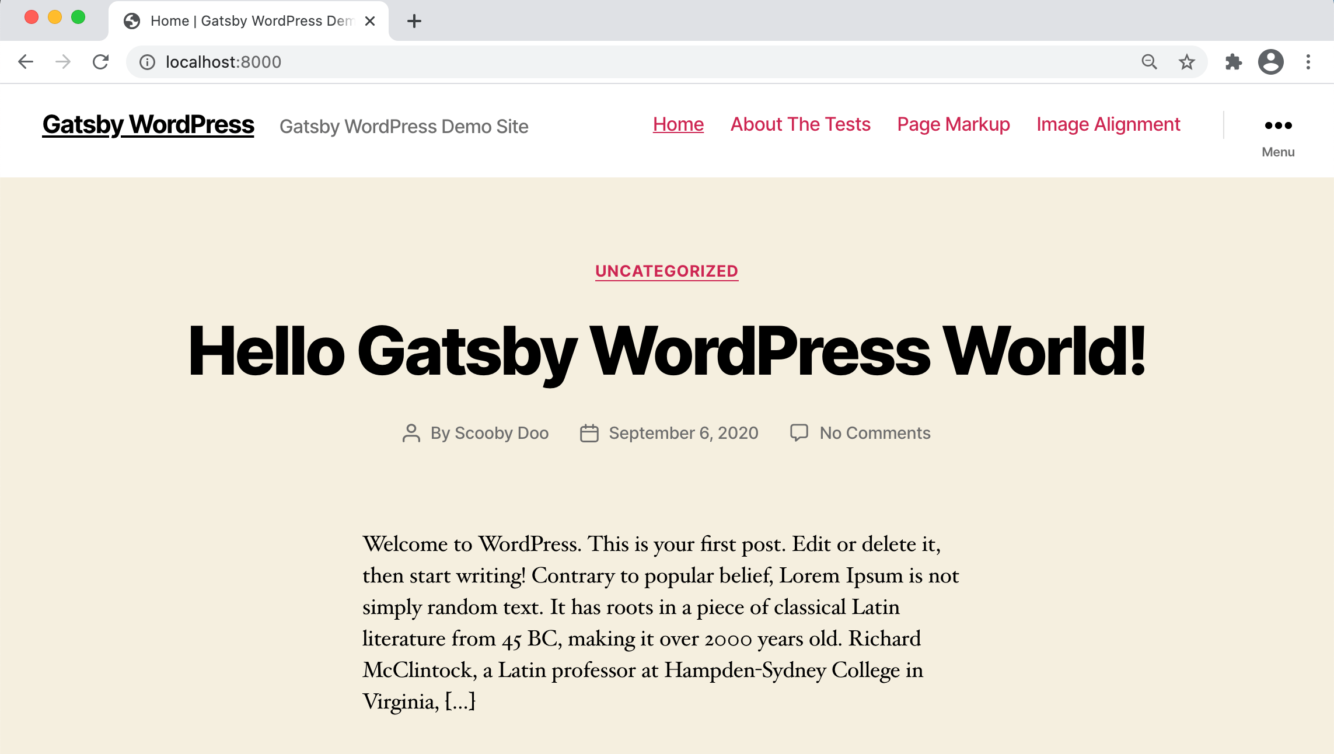
Task: Open the zoom magnifier in the address bar
Action: [x=1149, y=62]
